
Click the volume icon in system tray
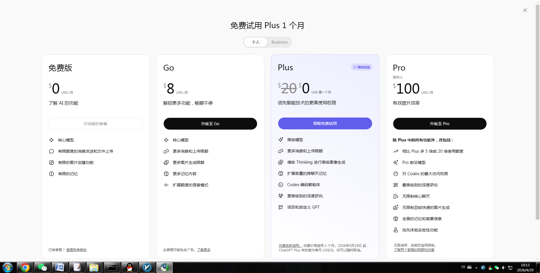(503, 268)
